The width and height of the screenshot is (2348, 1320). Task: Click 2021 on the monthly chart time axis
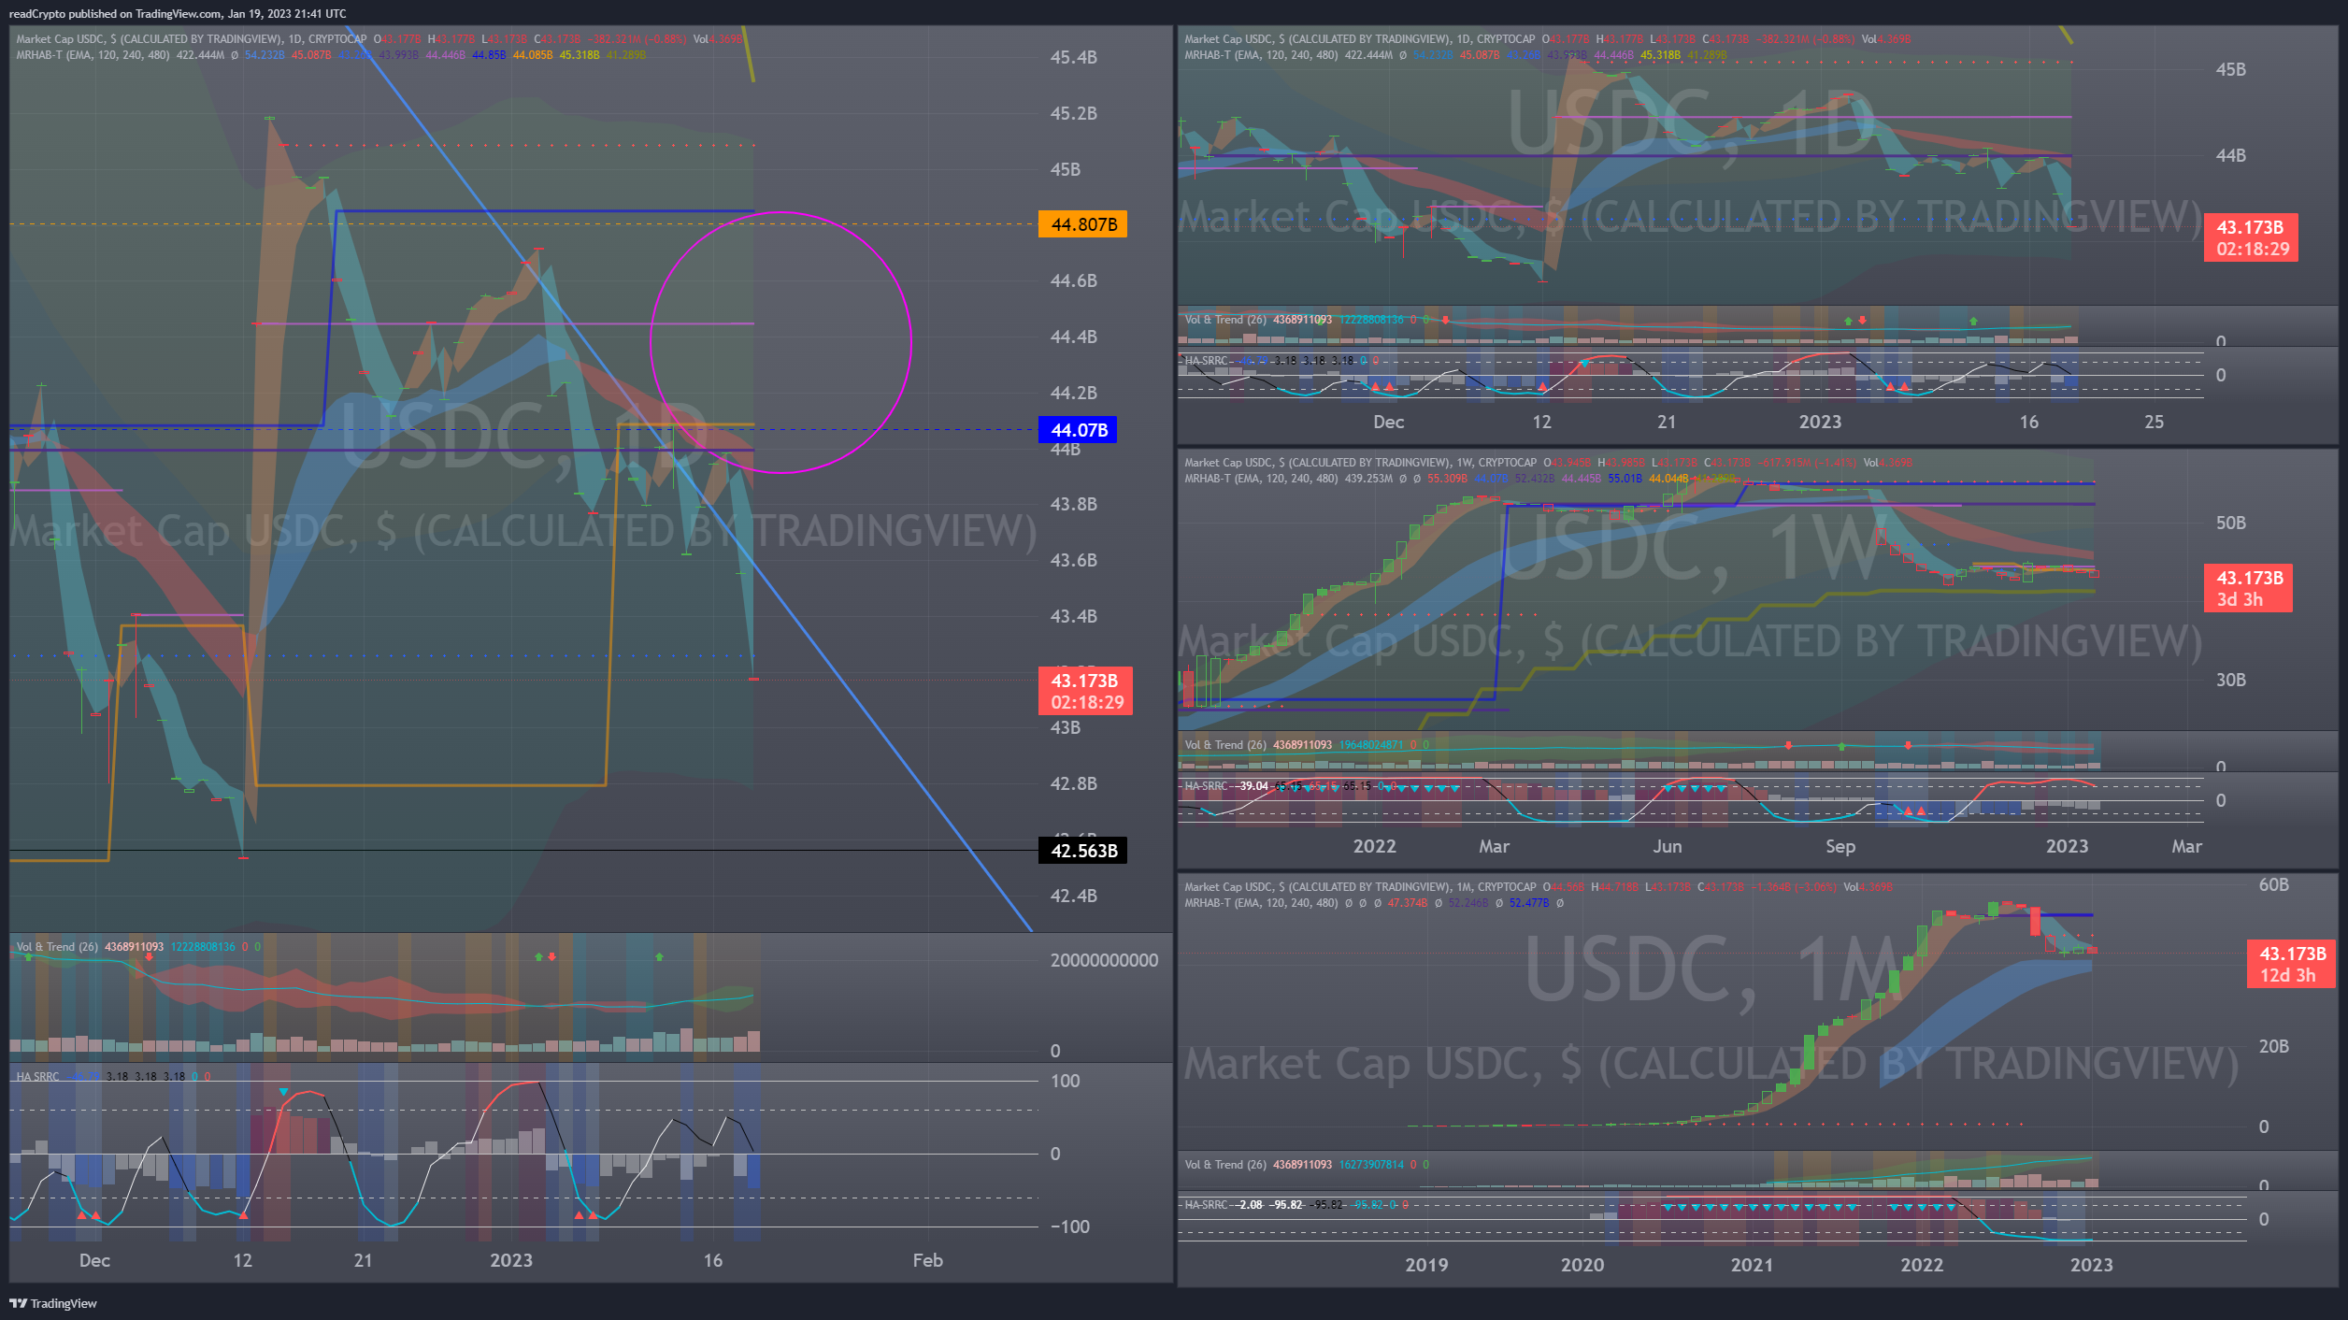[1752, 1265]
